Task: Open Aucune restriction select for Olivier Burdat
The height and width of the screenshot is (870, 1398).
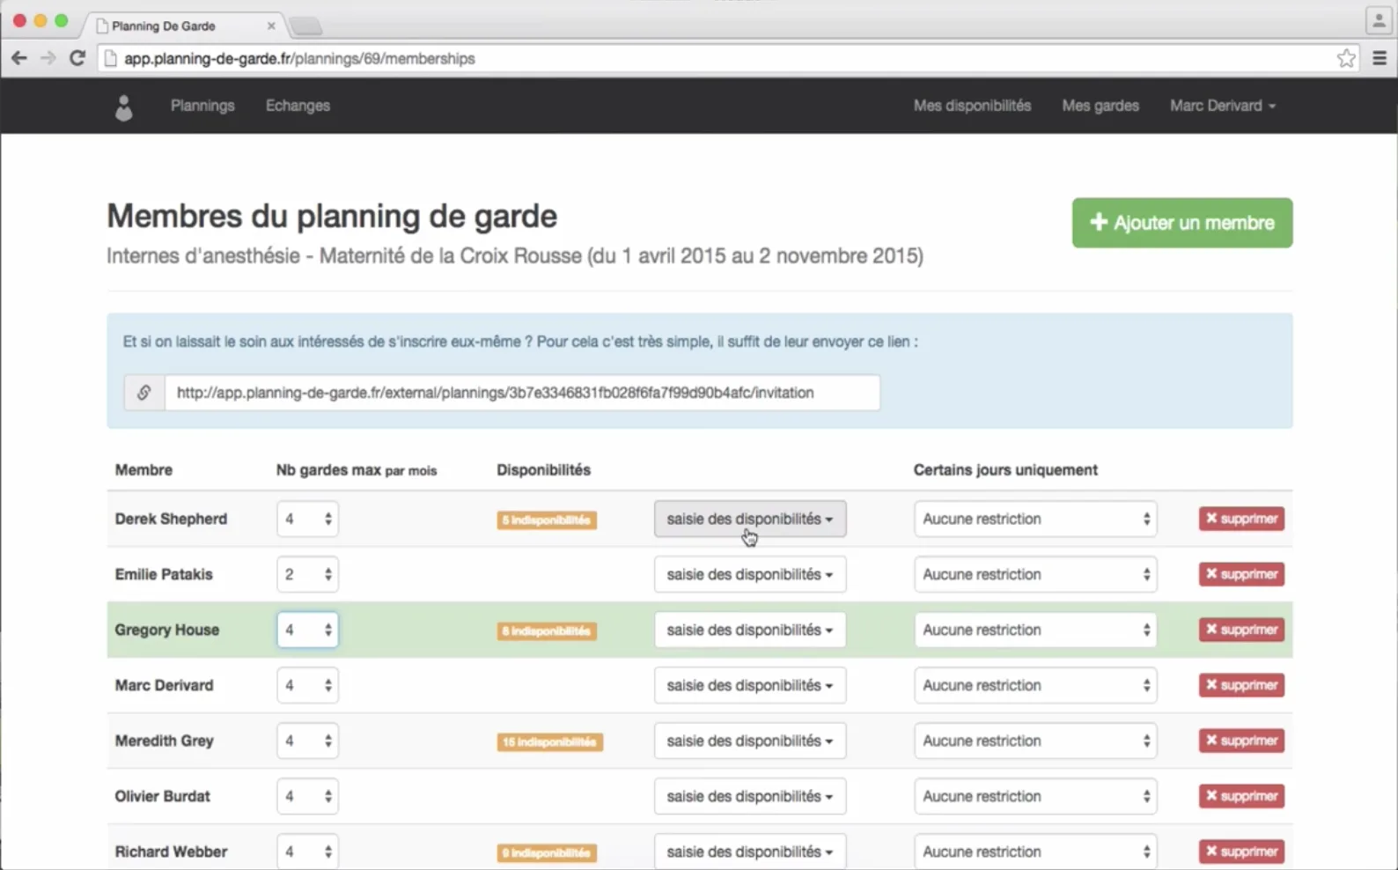Action: coord(1035,796)
